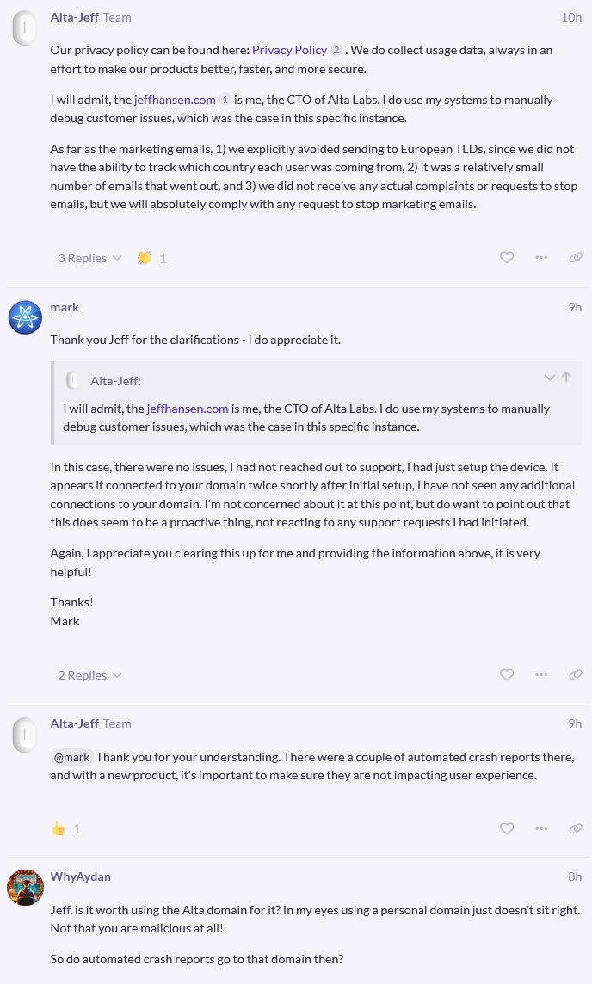
Task: Copy link to Alta-Jeff's first post
Action: click(576, 257)
